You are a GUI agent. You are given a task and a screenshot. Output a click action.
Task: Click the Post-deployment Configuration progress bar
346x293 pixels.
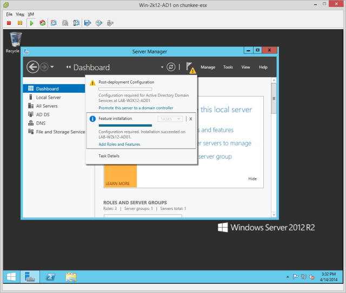coord(125,89)
